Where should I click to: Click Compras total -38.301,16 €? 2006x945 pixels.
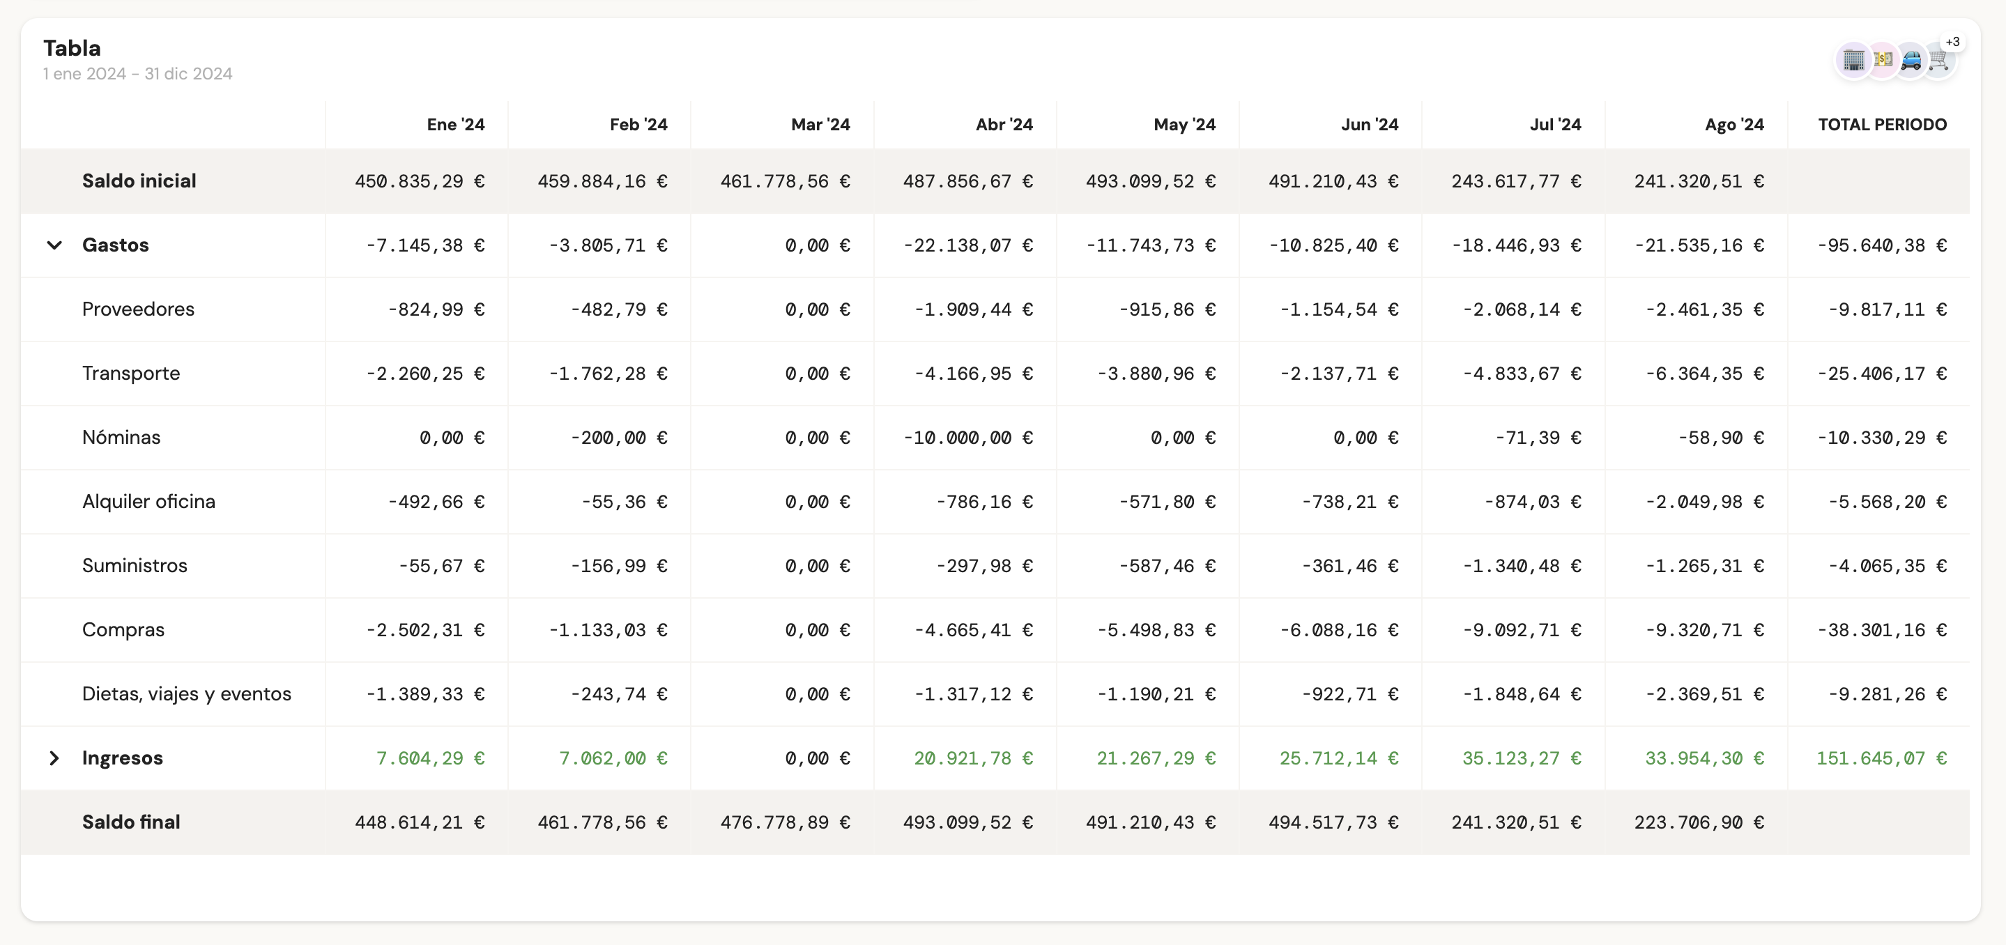click(x=1882, y=630)
